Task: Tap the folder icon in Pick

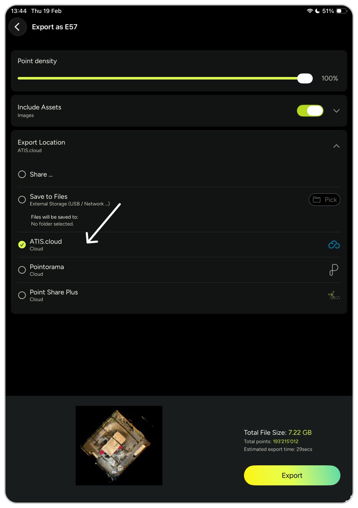Action: (x=316, y=200)
